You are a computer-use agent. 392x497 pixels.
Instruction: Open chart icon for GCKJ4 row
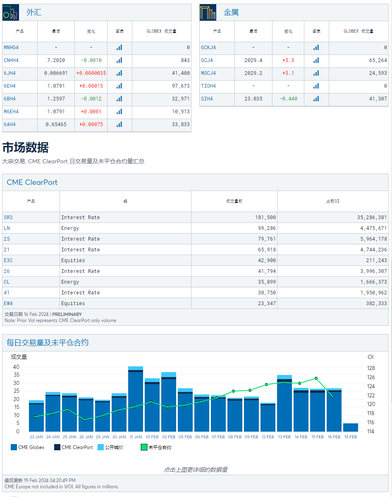point(316,48)
